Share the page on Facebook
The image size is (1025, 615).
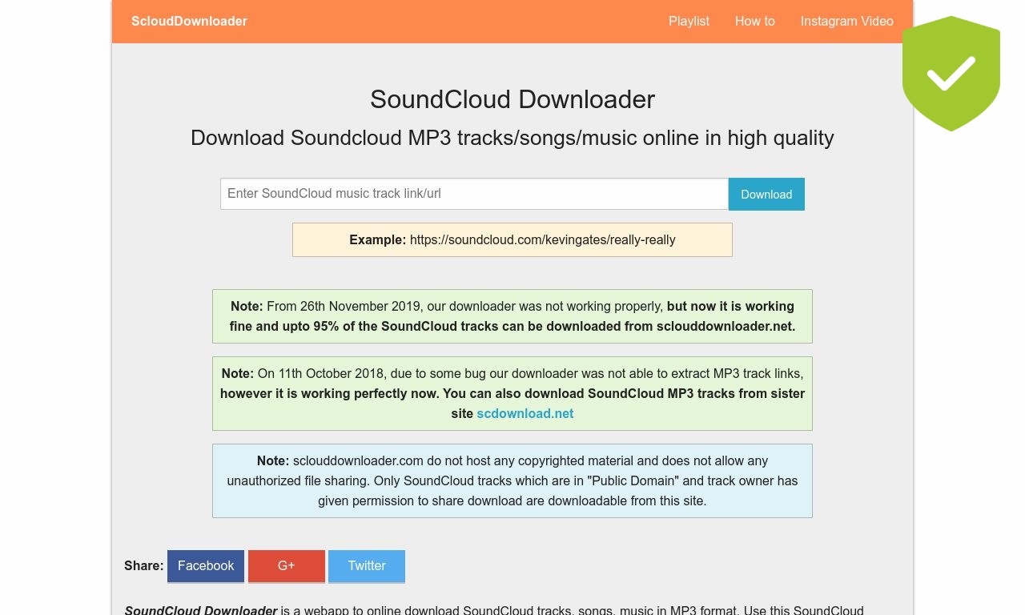[206, 566]
